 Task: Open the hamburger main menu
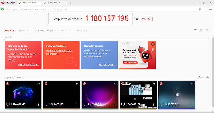[x=211, y=9]
